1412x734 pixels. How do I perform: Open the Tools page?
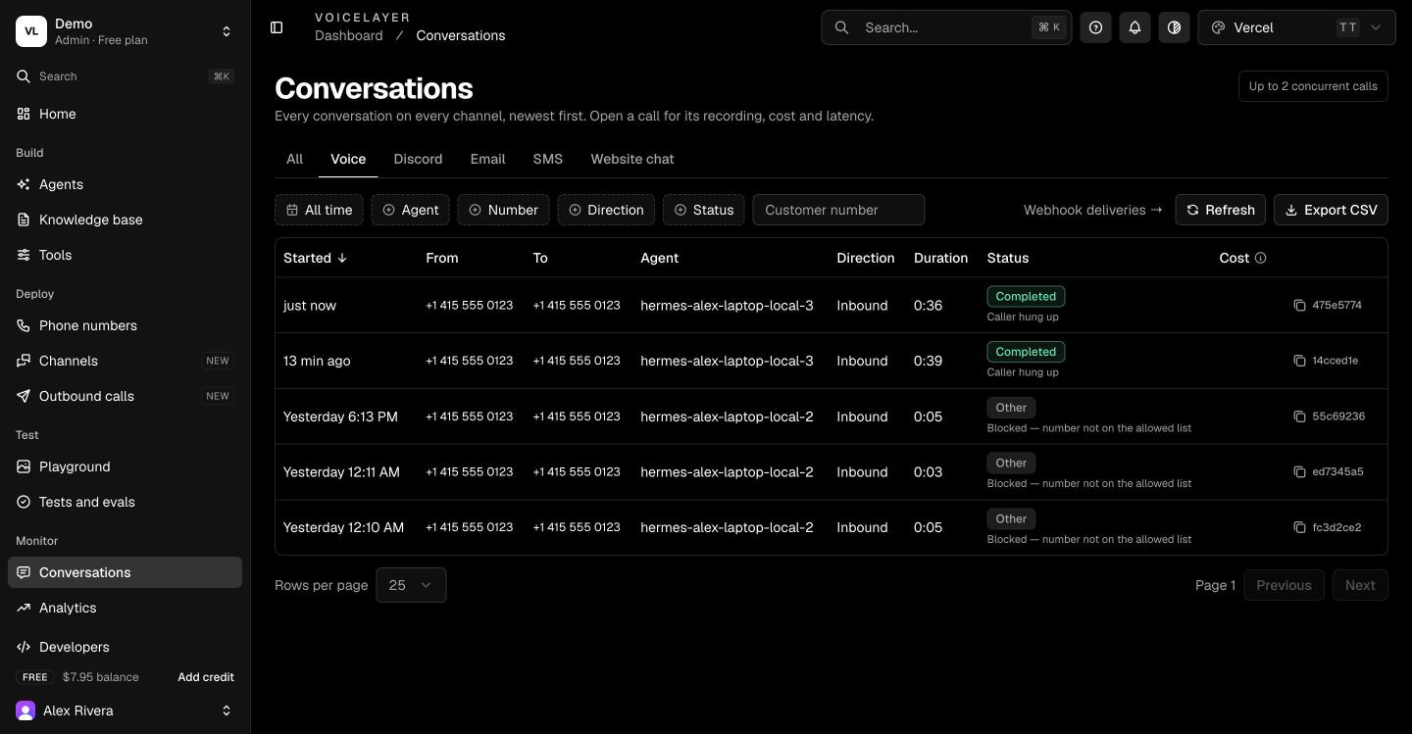coord(125,255)
